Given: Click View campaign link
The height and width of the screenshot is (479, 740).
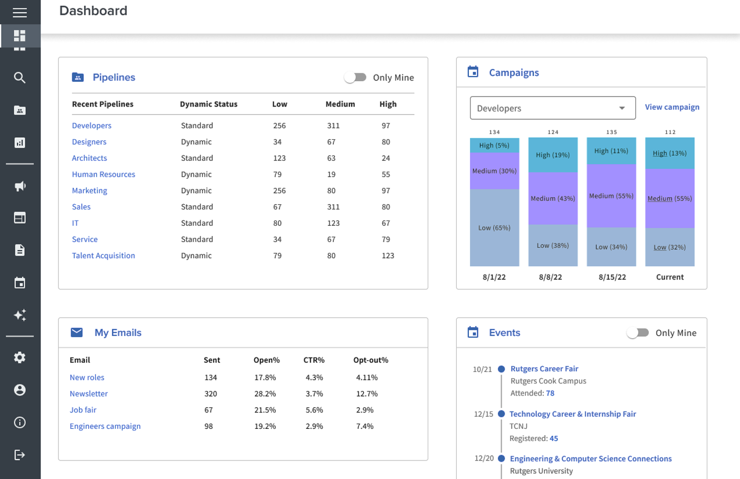Looking at the screenshot, I should (672, 107).
